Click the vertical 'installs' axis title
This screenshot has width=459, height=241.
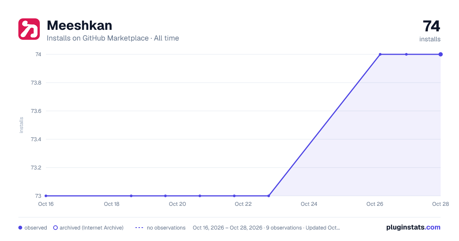point(21,125)
